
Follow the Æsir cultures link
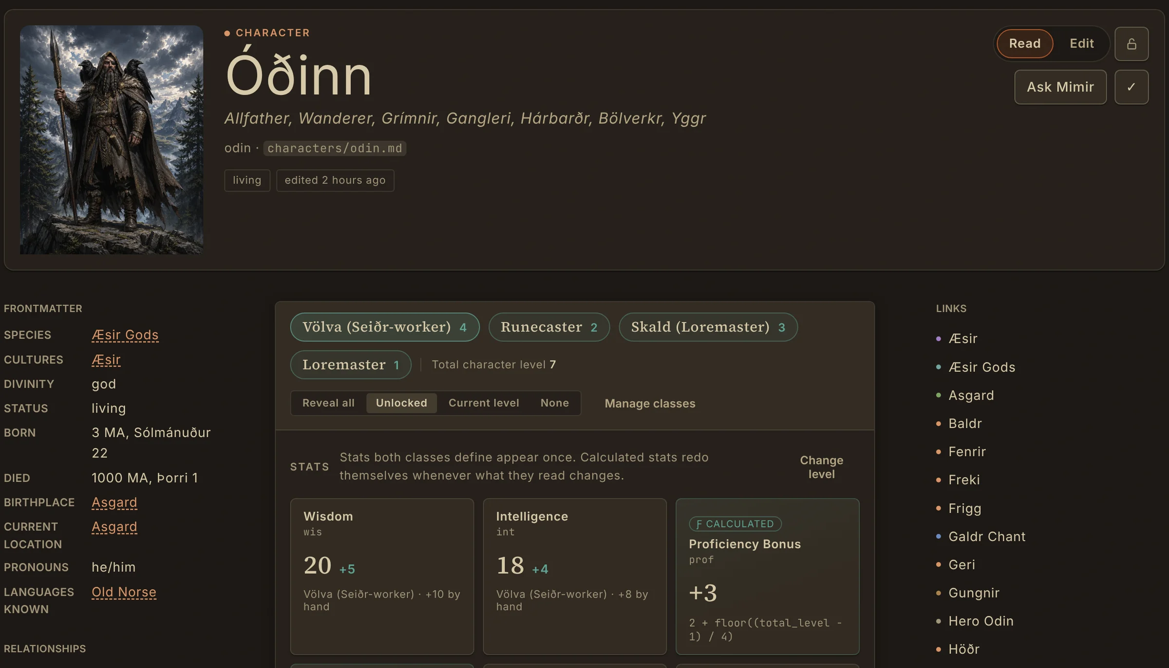[106, 360]
